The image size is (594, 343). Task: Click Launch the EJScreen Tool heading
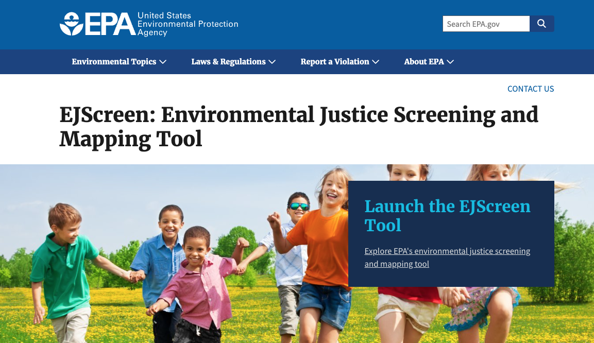[x=447, y=216]
